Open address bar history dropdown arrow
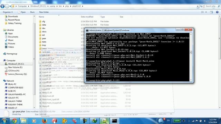 (198, 6)
